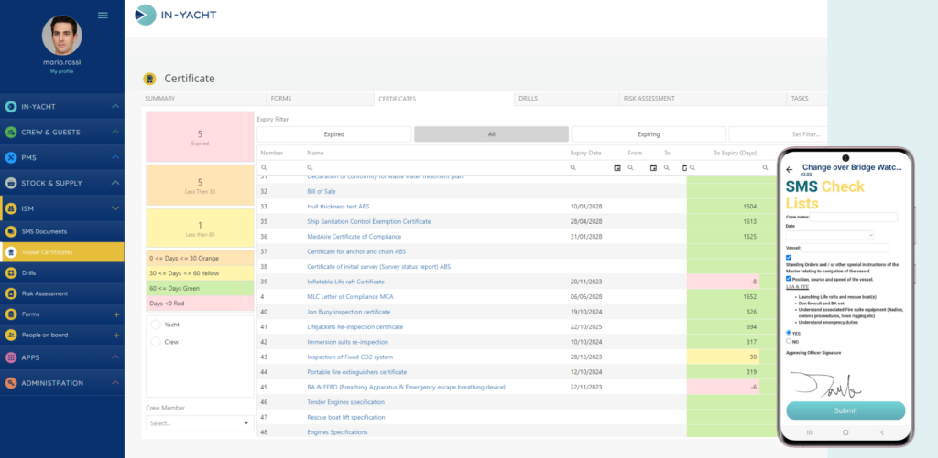Open Hull thickness test ABS certificate
Viewport: 938px width, 458px height.
[338, 207]
